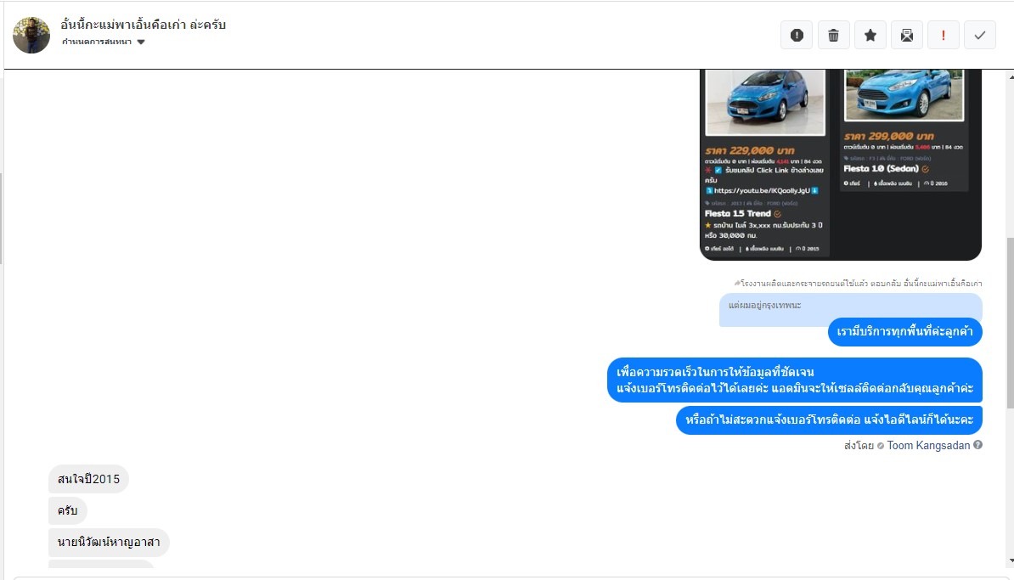Select message starting 'เพื่อความรวดเร็วในการให้ข้อมูล'

tap(795, 380)
